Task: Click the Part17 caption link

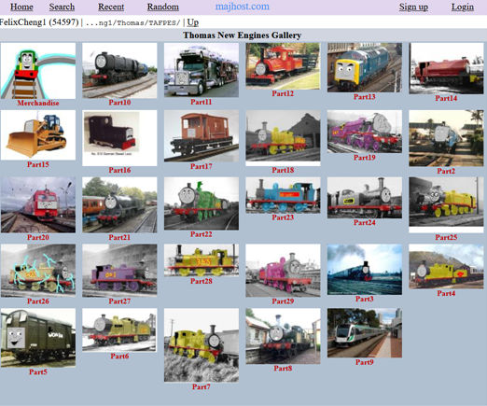Action: (202, 166)
